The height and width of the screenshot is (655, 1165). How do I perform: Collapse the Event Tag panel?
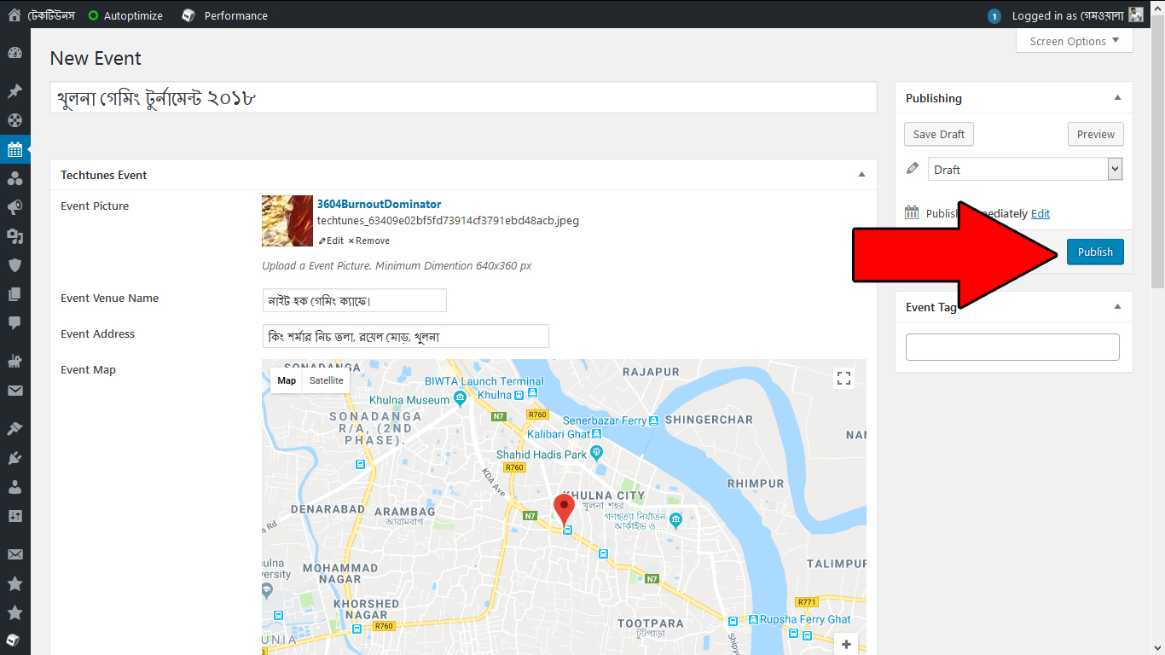click(1117, 307)
